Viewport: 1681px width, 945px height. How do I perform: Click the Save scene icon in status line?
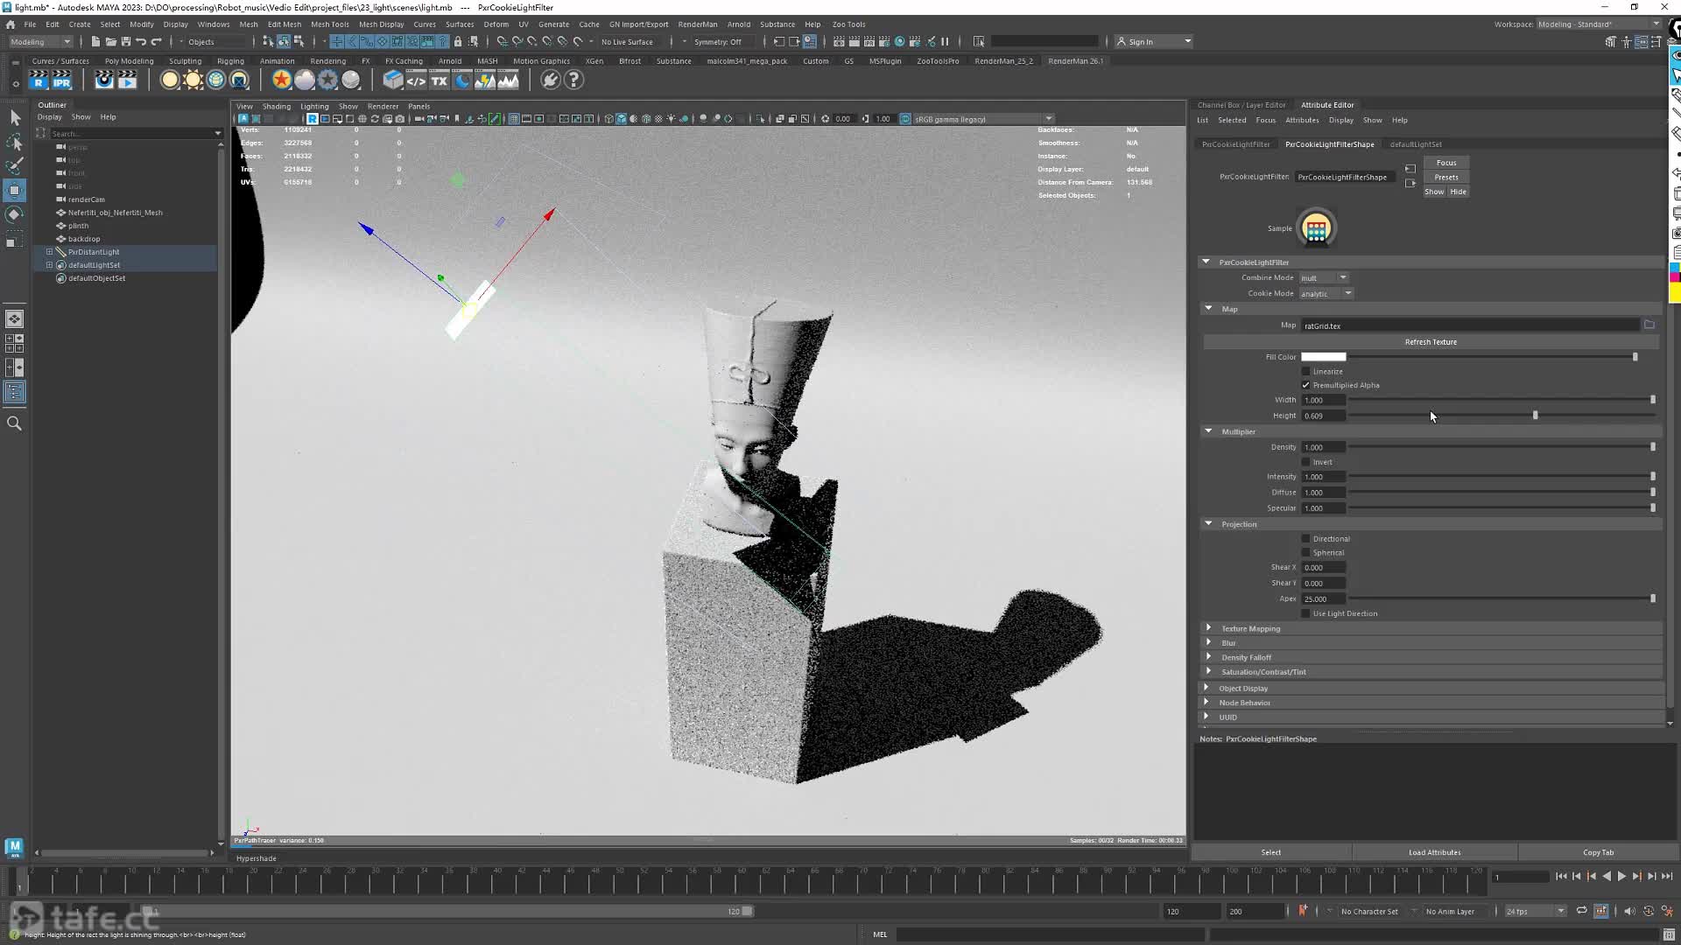coord(126,42)
